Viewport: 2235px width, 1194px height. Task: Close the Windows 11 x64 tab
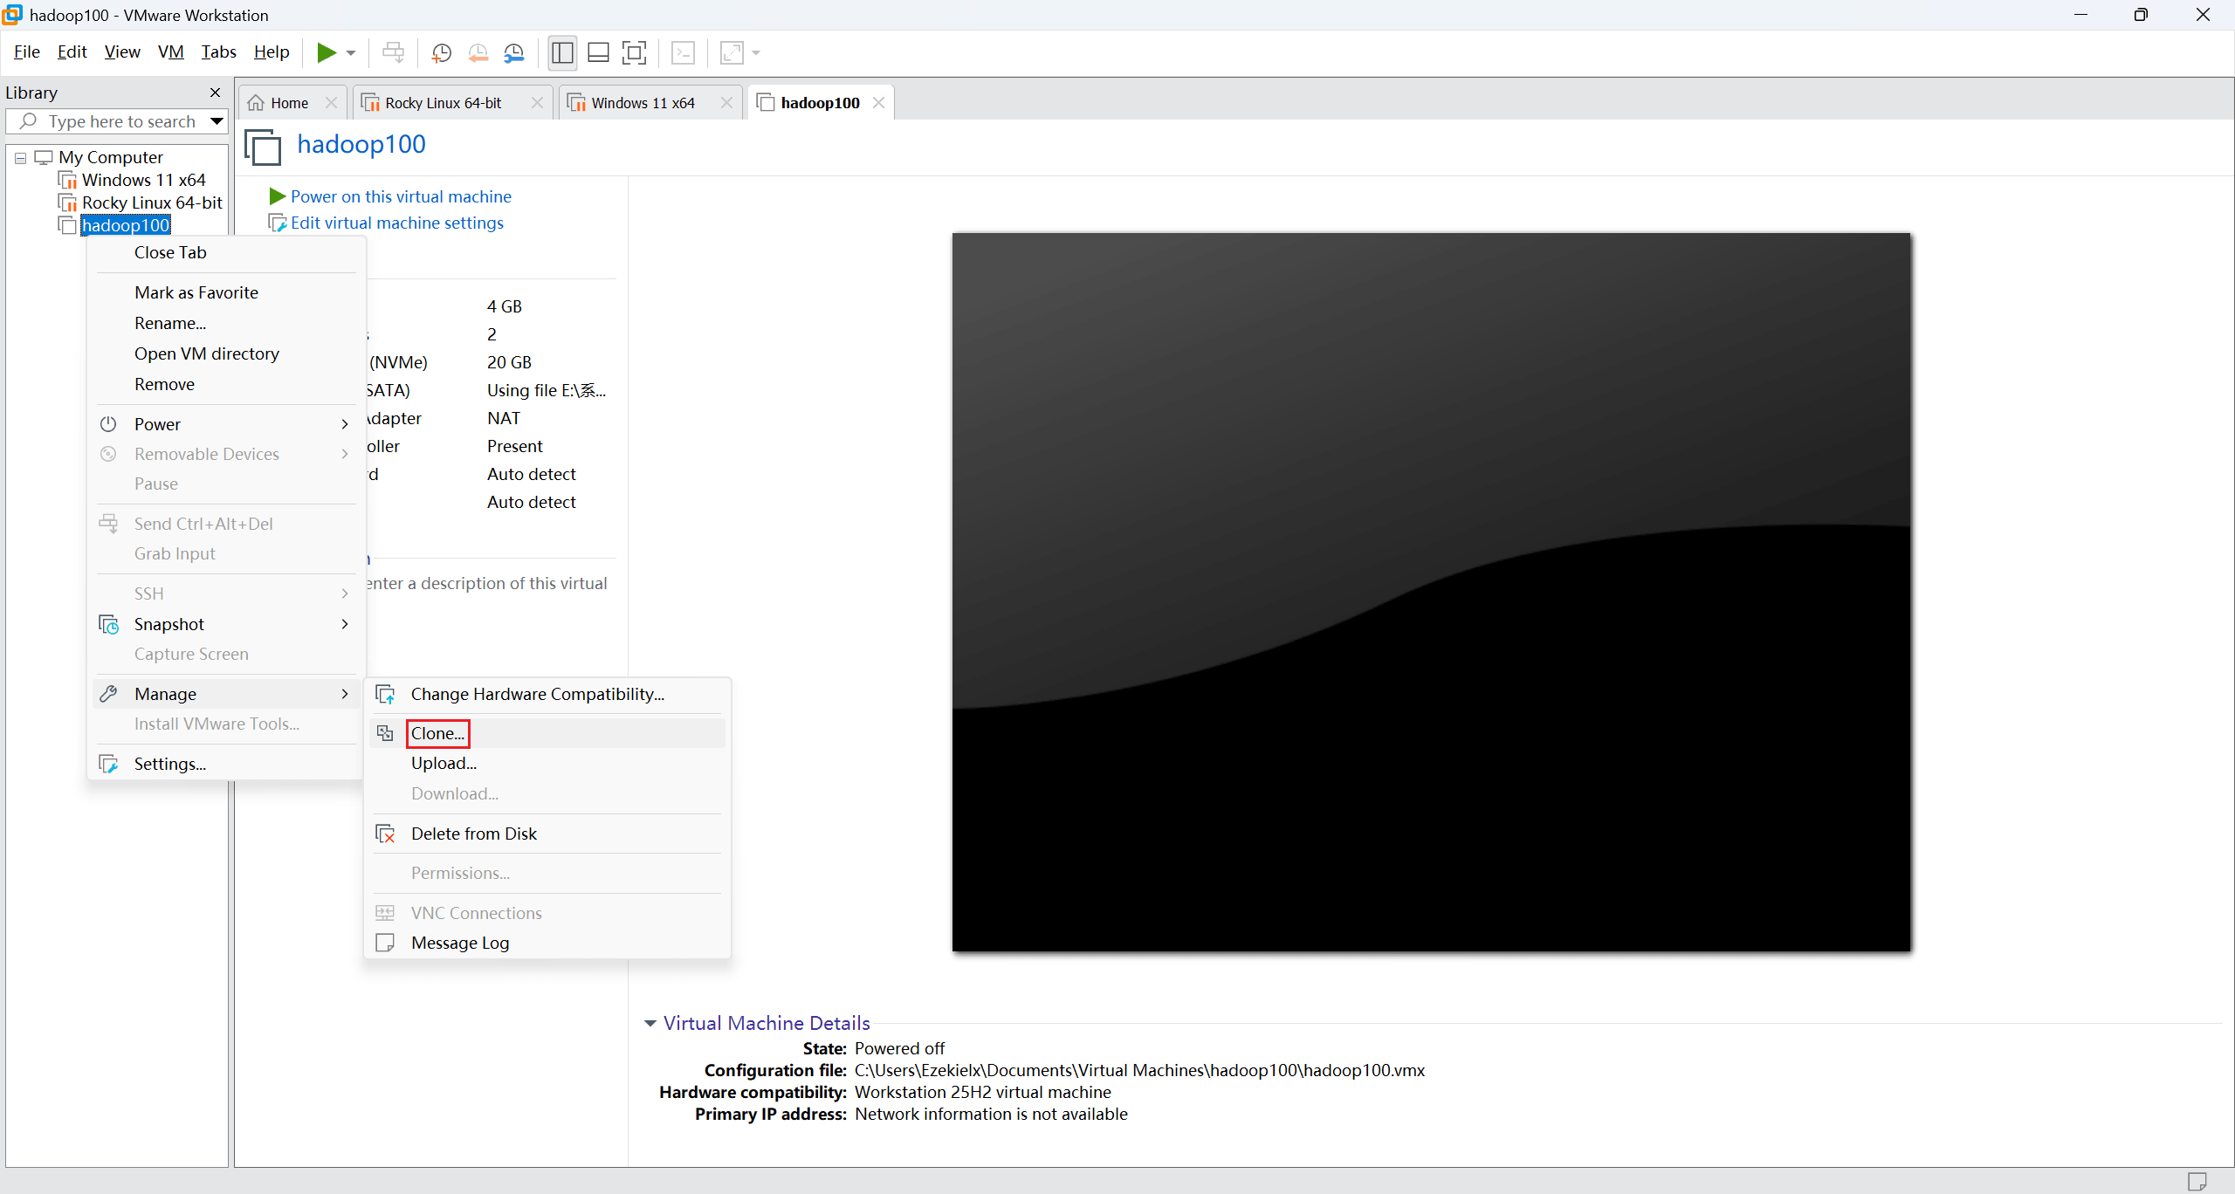(x=726, y=103)
